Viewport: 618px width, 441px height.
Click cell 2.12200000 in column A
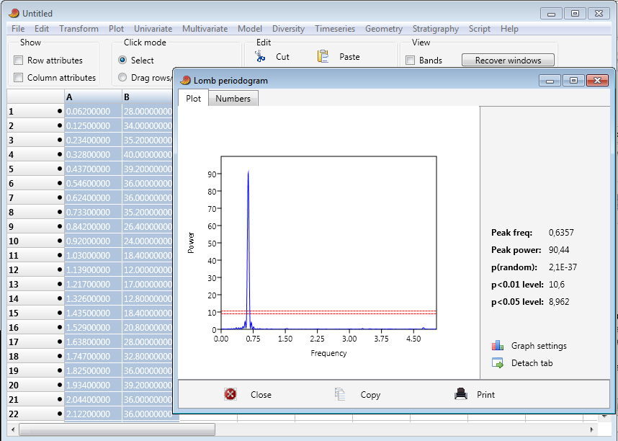click(94, 414)
